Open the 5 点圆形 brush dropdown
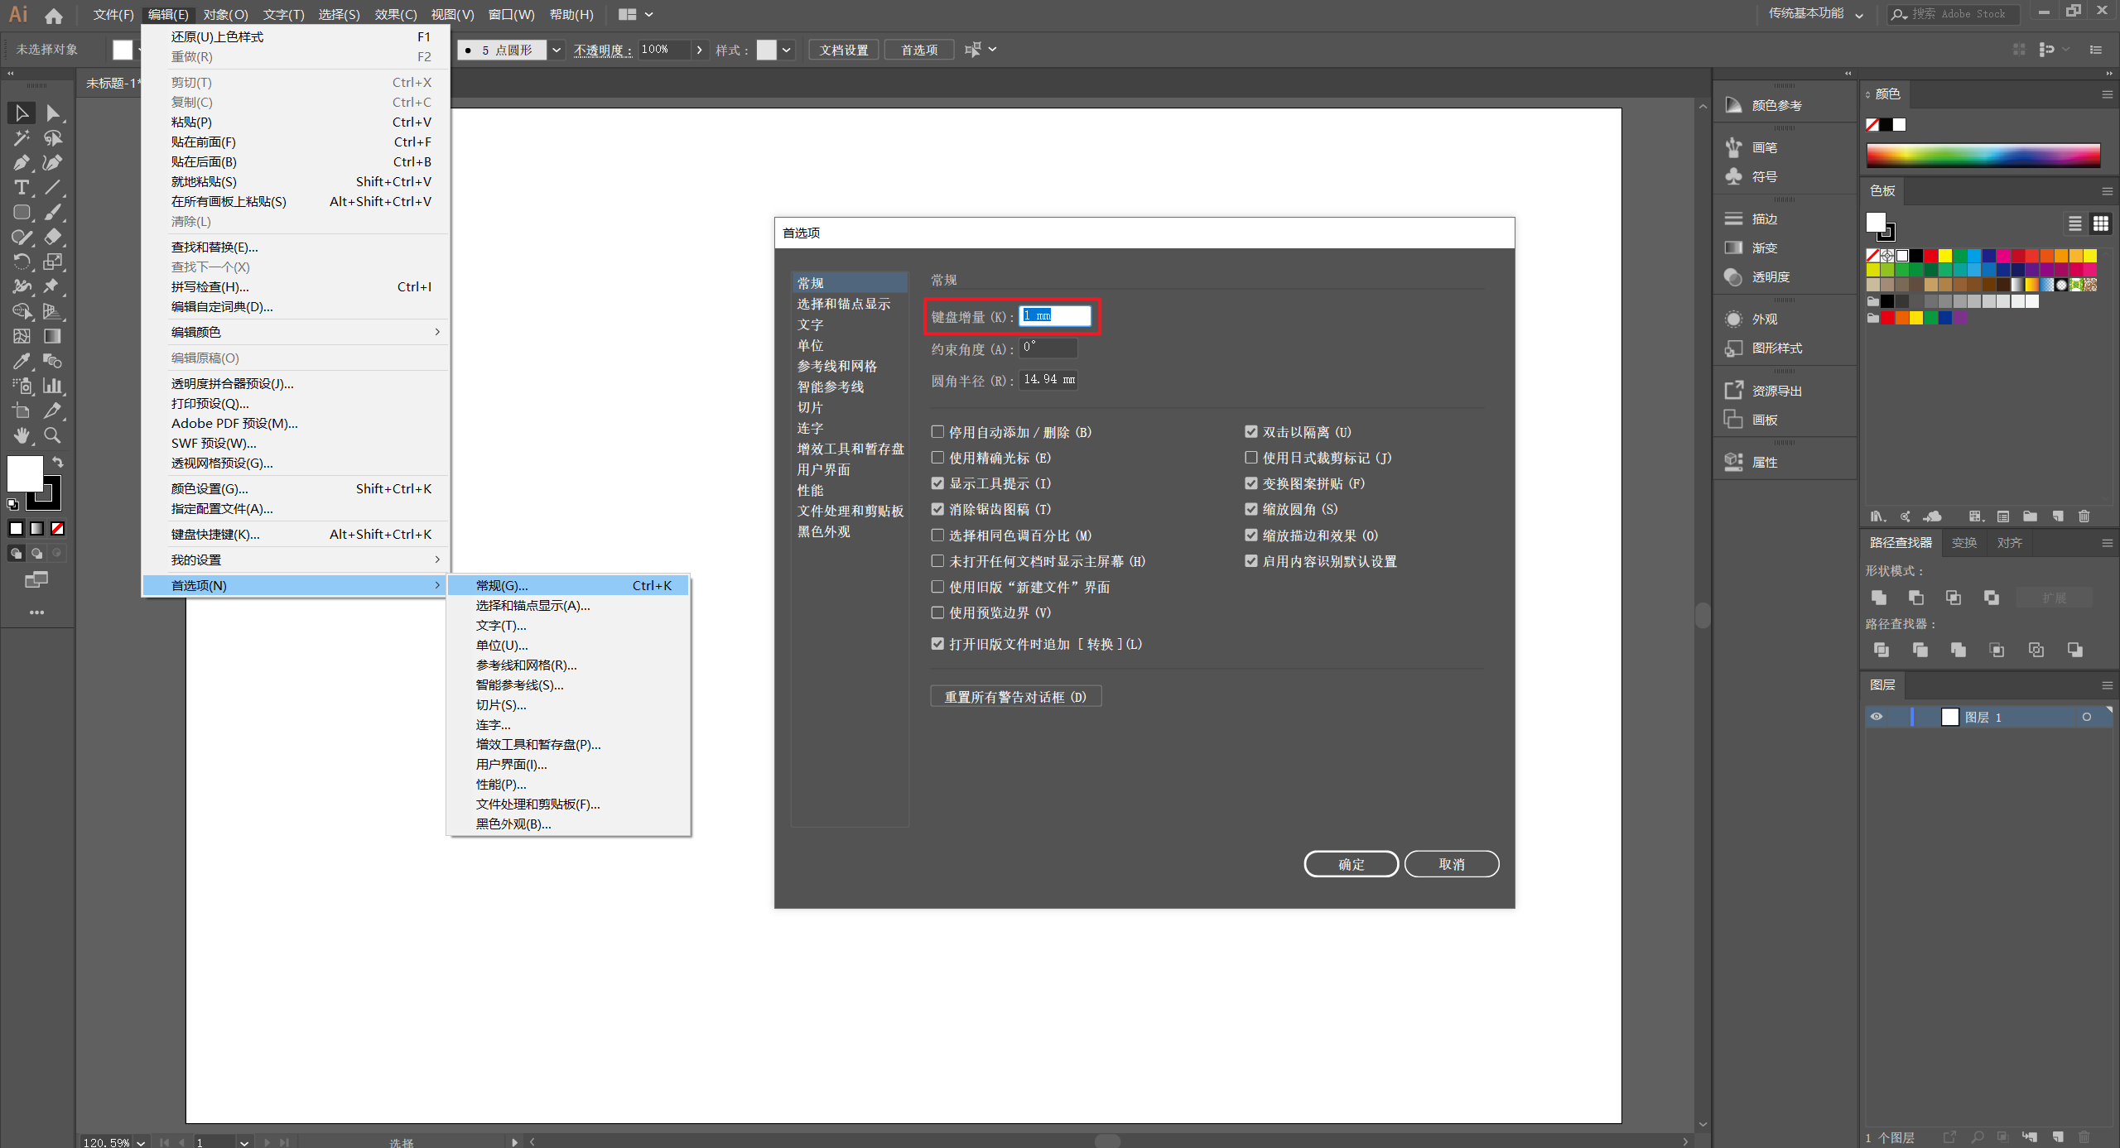2120x1148 pixels. 556,50
